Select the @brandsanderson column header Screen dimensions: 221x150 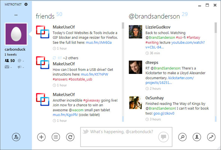click(154, 16)
